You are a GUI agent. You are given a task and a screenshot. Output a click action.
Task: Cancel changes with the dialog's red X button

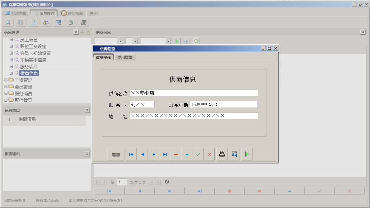click(x=209, y=154)
